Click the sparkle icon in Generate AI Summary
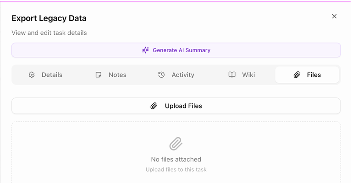This screenshot has width=352, height=183. [x=145, y=50]
